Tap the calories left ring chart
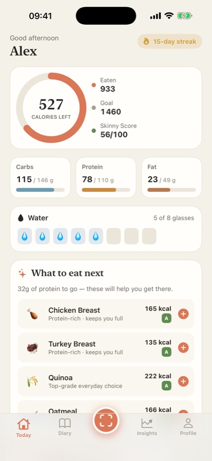Viewport: 212px width, 461px height. click(51, 107)
